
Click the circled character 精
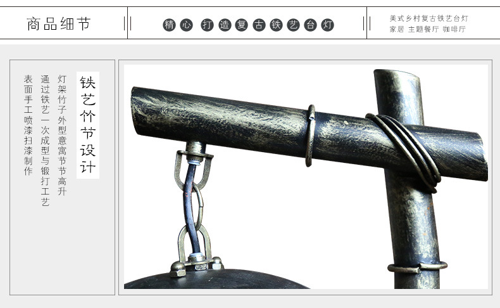(x=169, y=25)
